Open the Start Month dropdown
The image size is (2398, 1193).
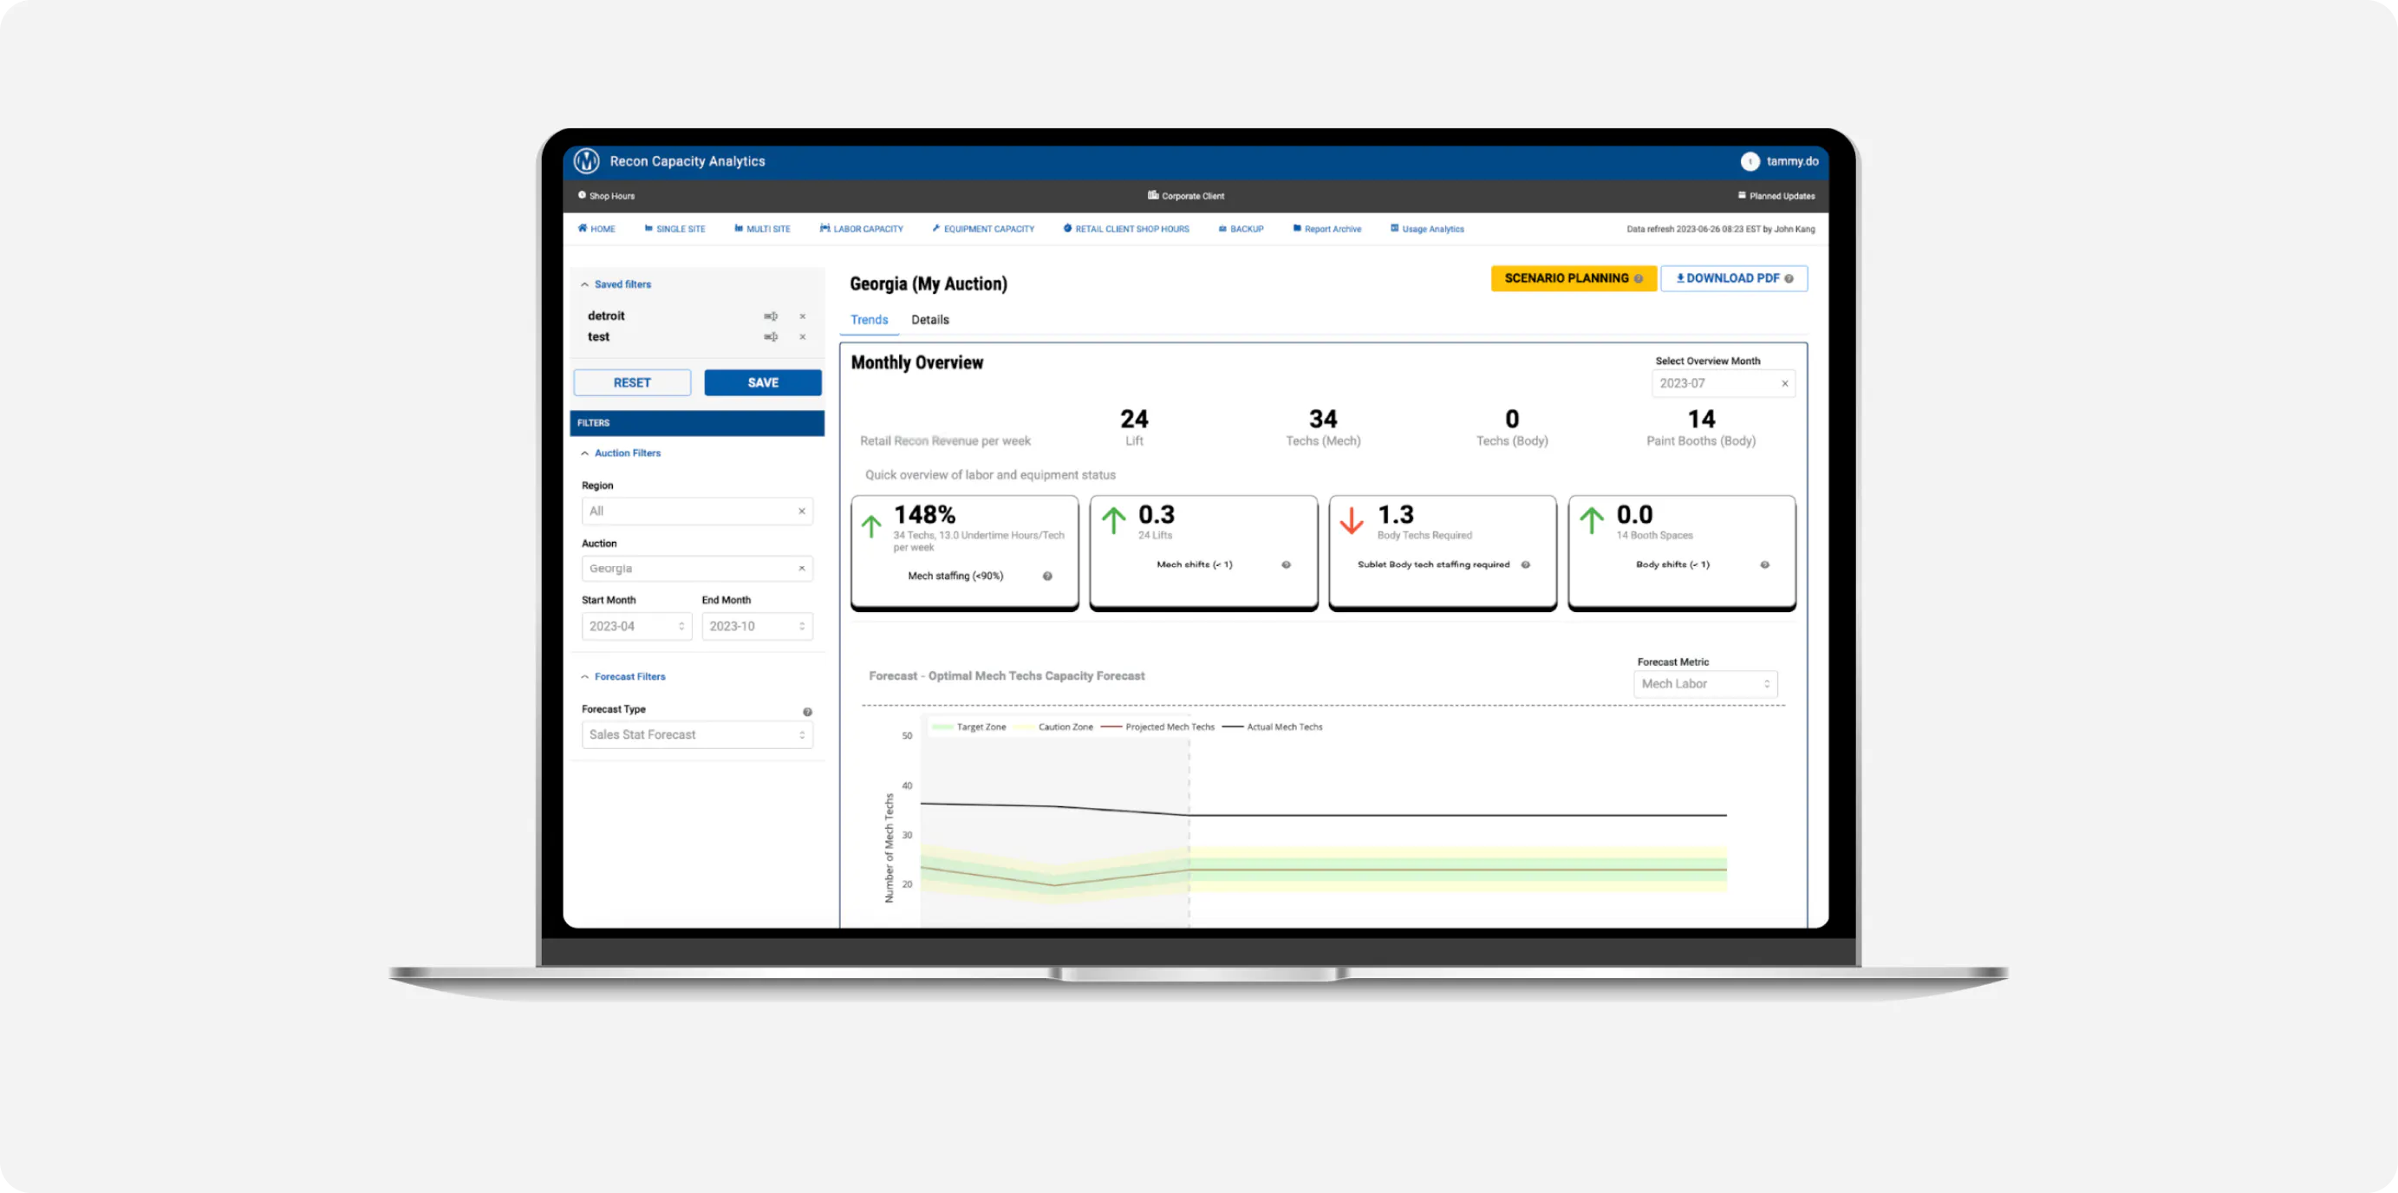point(636,627)
